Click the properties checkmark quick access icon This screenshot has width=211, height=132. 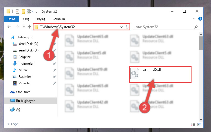tap(17, 12)
